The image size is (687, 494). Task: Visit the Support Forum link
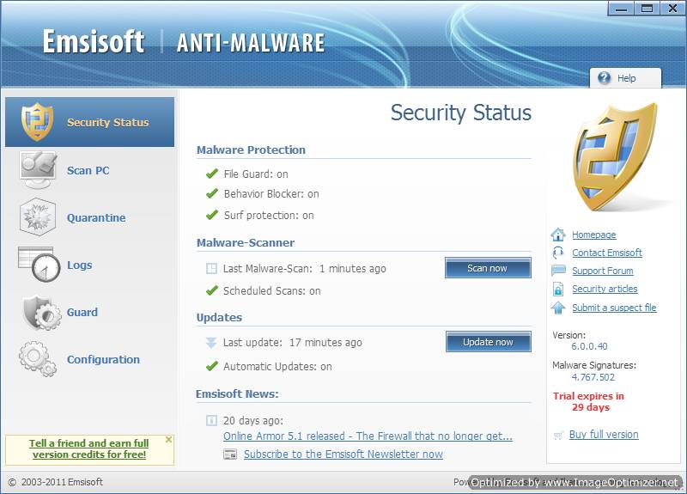tap(603, 271)
